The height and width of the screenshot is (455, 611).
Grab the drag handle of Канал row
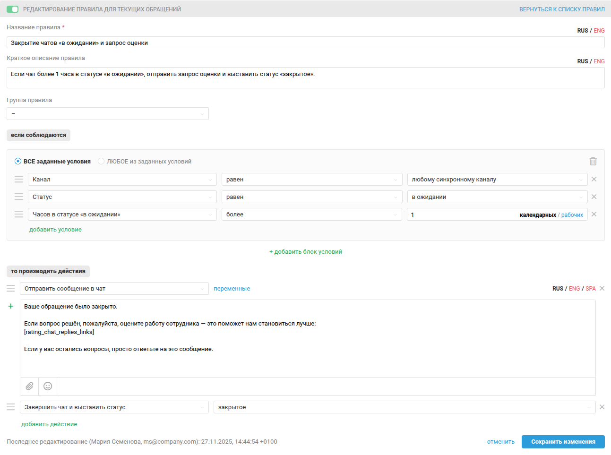tap(19, 179)
